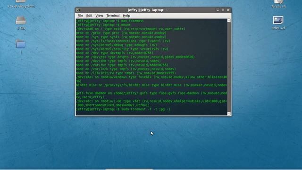Click the terminal vertical scrollbar track
302x170 pixels.
coord(229,67)
